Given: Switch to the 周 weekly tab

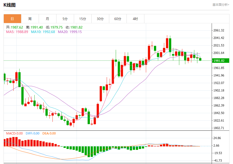Looking at the screenshot, I should pos(30,19).
